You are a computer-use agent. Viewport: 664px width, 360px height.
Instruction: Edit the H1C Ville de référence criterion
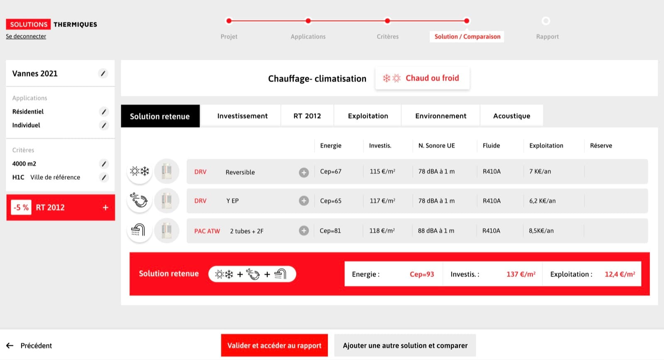104,178
